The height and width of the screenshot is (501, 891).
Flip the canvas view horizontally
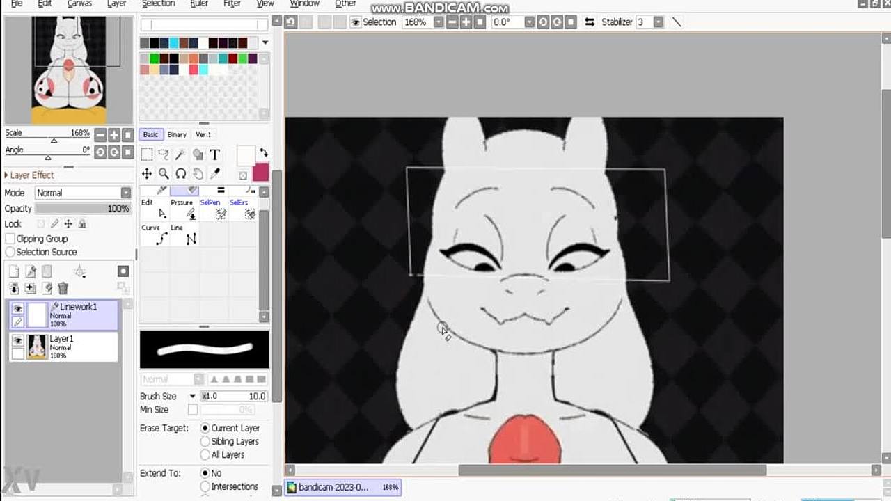click(589, 22)
